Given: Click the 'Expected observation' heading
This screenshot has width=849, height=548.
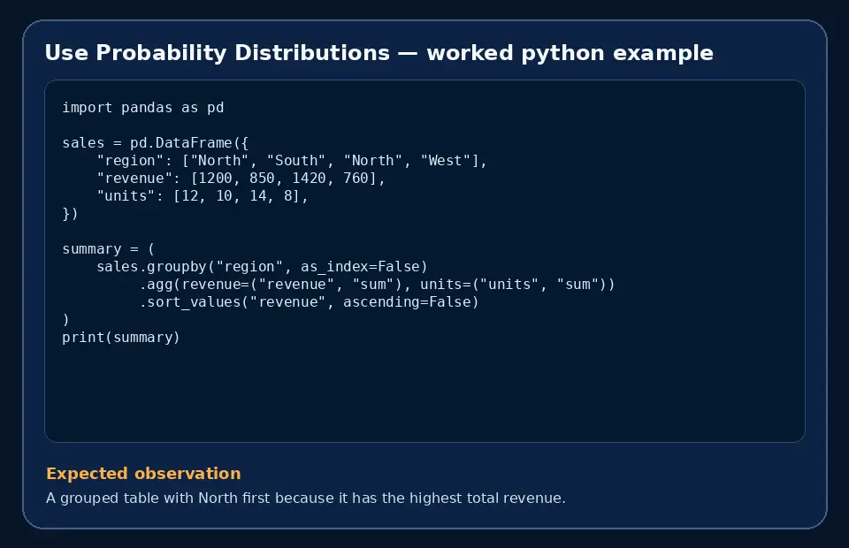Looking at the screenshot, I should [x=143, y=474].
